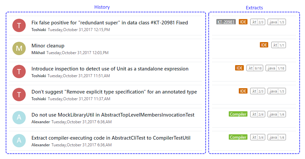
Task: Click the avatar beside the Extract compiler-executing code commit
Action: pos(19,141)
